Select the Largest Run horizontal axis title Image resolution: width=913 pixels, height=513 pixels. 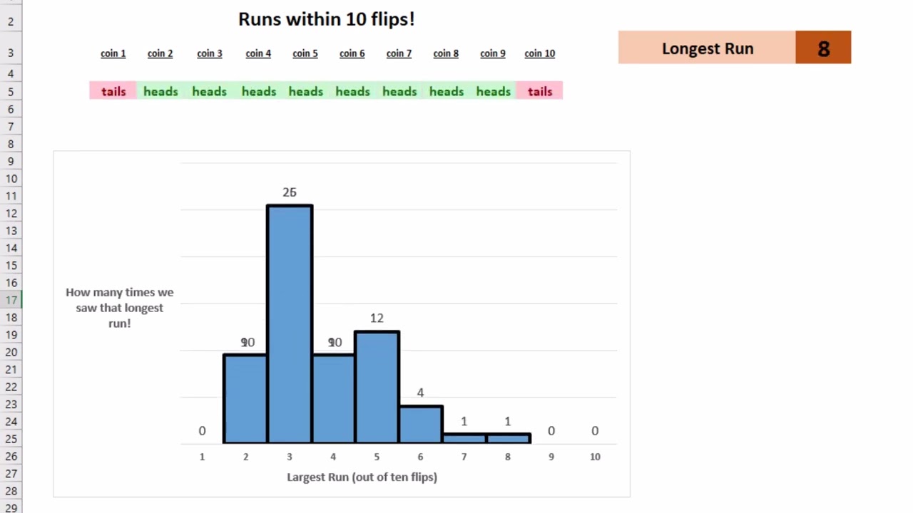coord(362,477)
